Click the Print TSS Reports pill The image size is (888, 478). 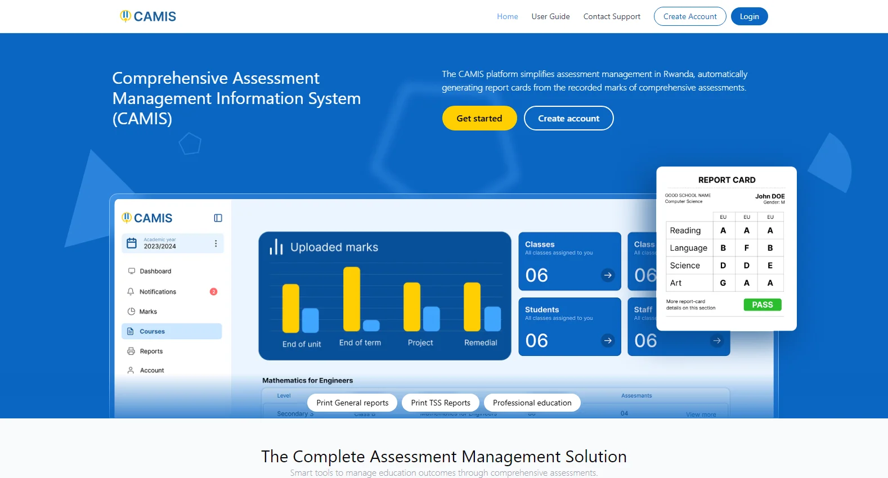pyautogui.click(x=441, y=403)
